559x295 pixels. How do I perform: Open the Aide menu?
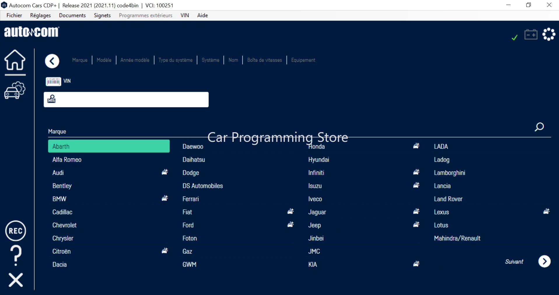point(202,15)
